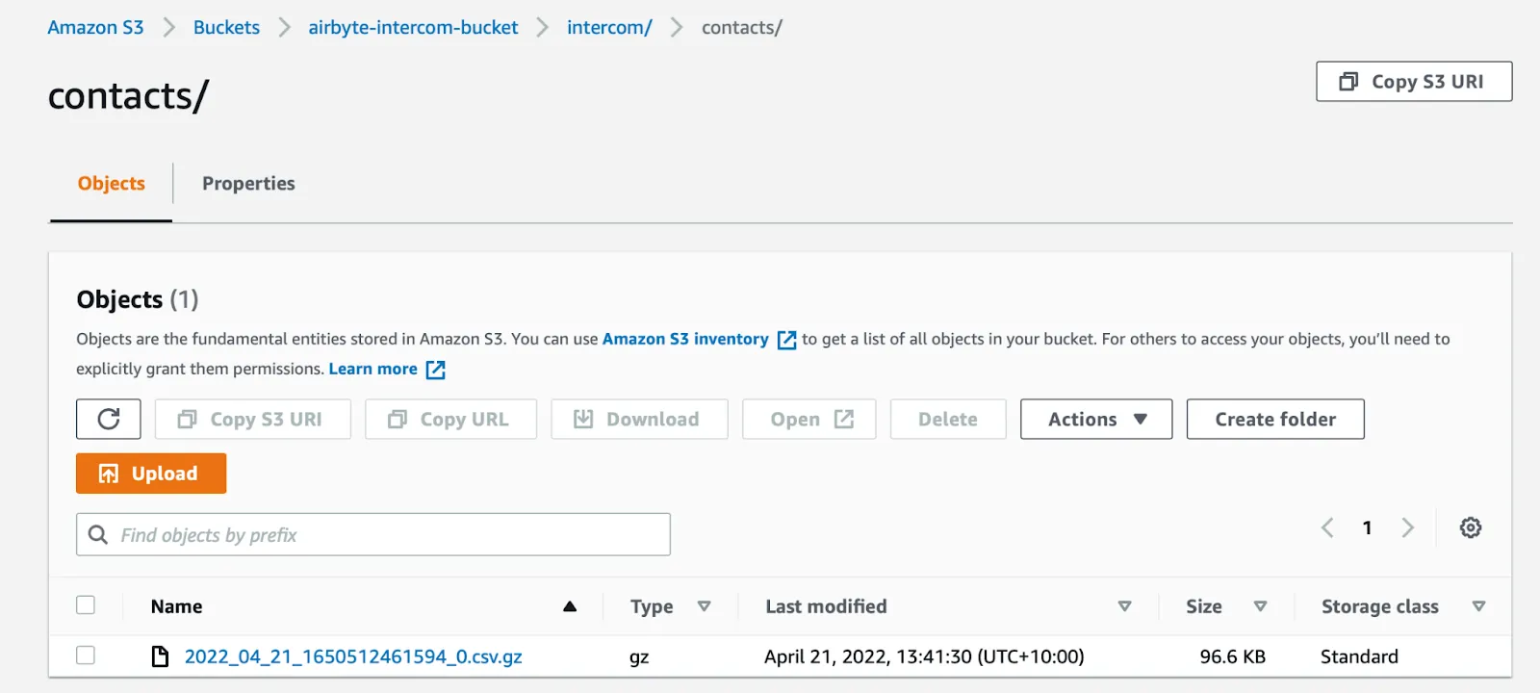Click the Size column header text

click(1203, 606)
